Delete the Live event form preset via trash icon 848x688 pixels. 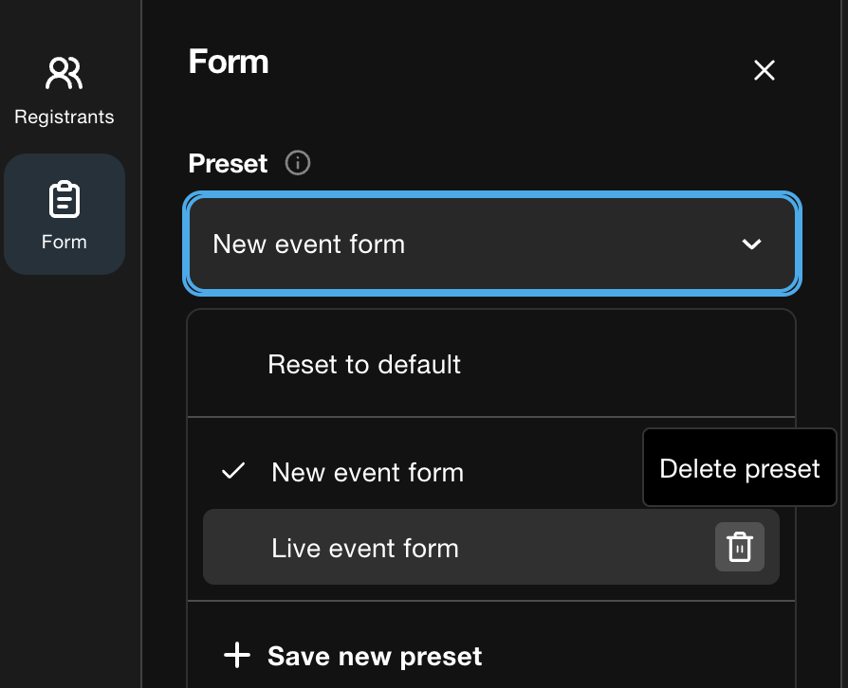click(x=739, y=547)
